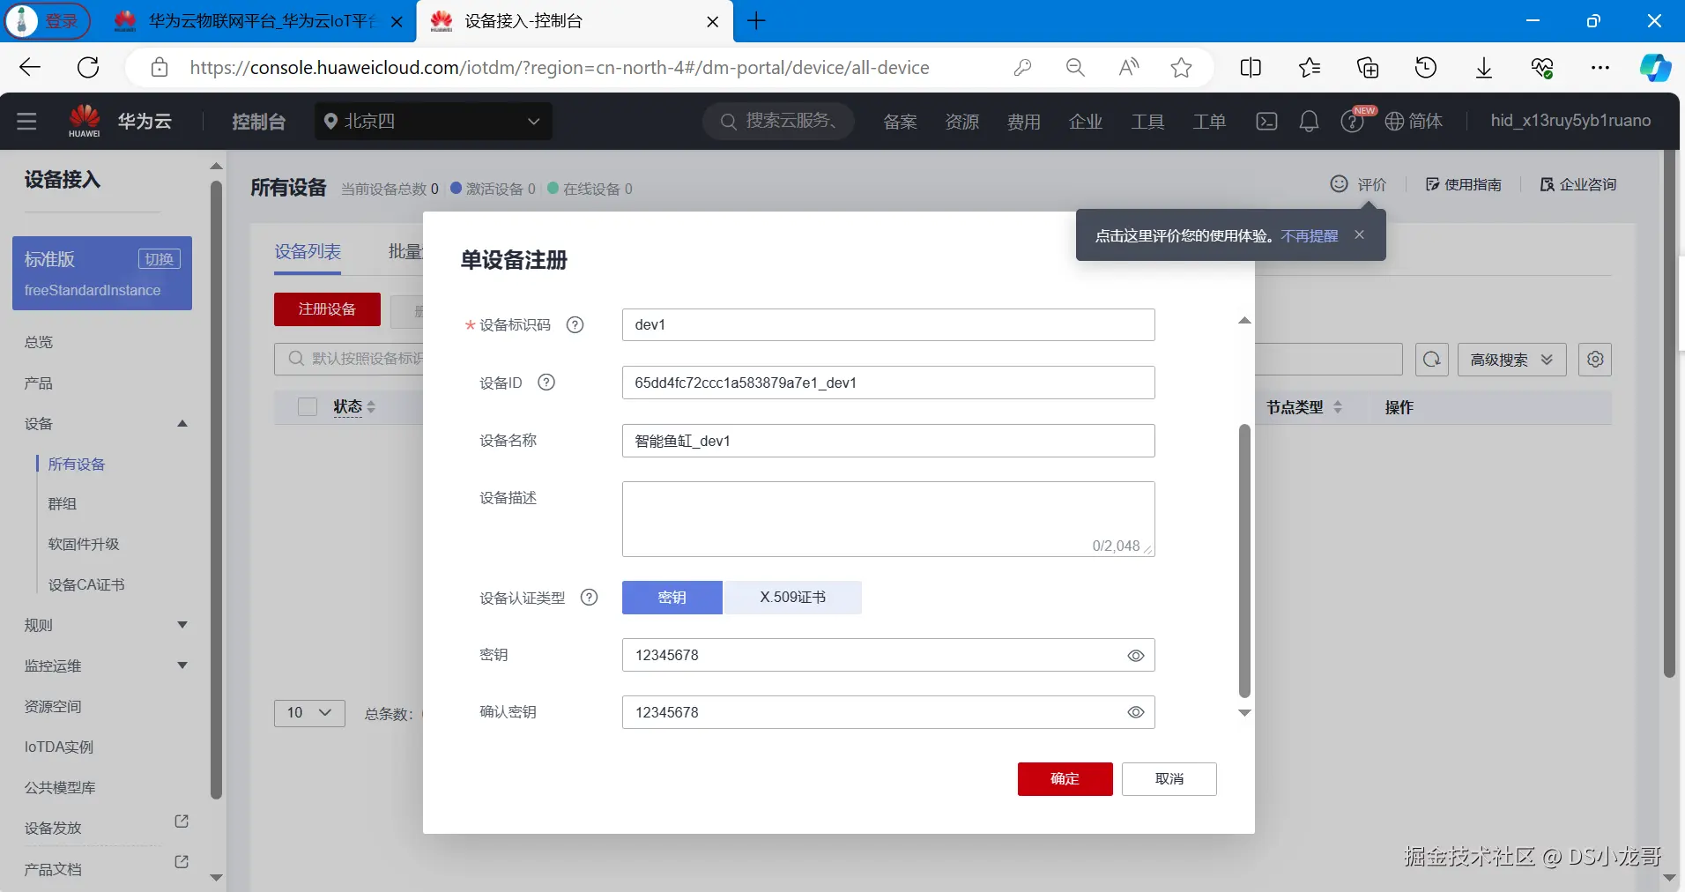This screenshot has width=1685, height=892.
Task: Click the 设备描述 text area
Action: tap(888, 519)
